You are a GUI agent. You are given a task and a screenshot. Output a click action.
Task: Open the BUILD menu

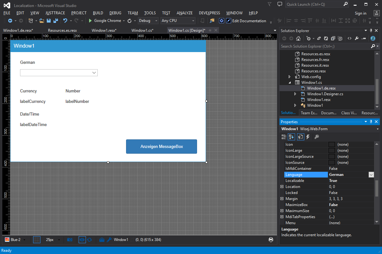coord(98,13)
